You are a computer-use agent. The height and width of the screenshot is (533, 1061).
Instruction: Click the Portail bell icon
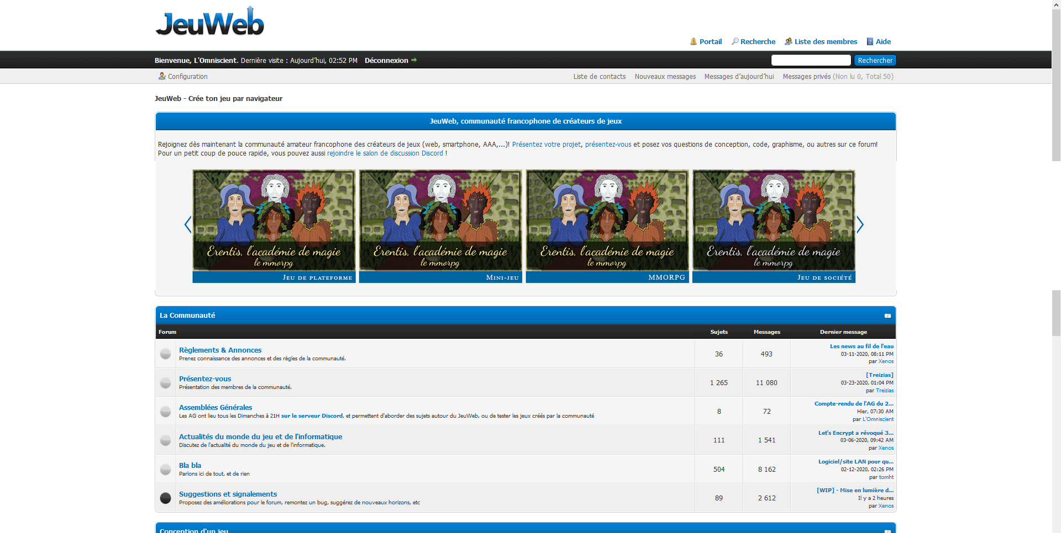click(x=694, y=41)
